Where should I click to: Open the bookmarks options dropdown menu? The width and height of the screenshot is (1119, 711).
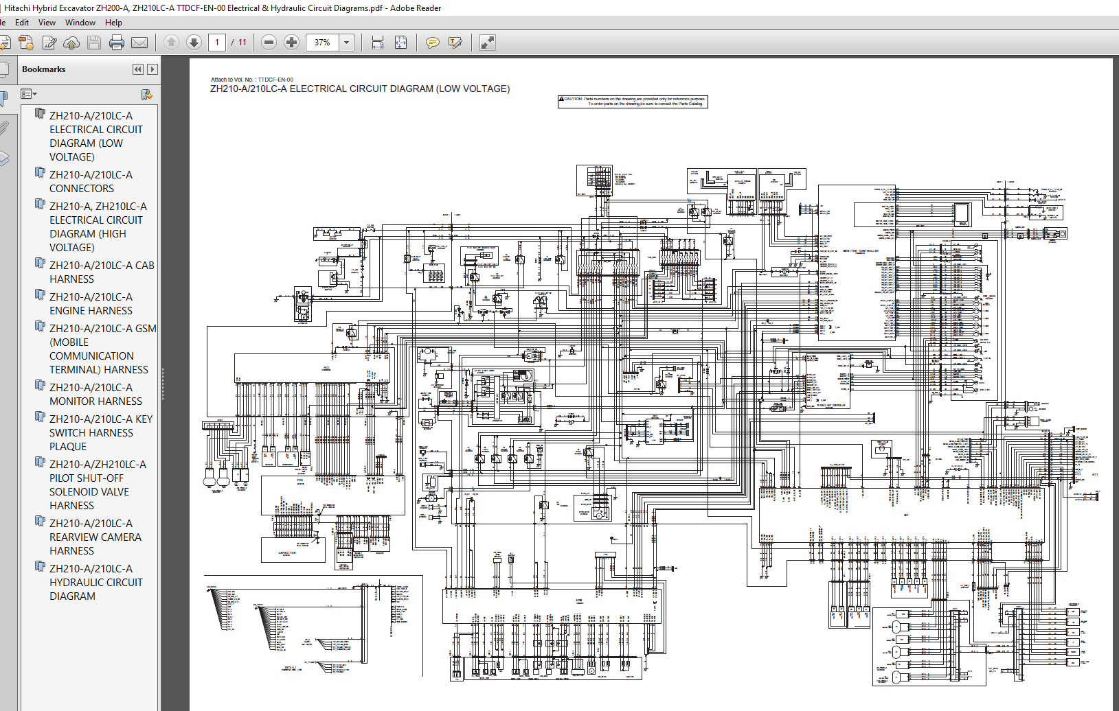pos(28,94)
